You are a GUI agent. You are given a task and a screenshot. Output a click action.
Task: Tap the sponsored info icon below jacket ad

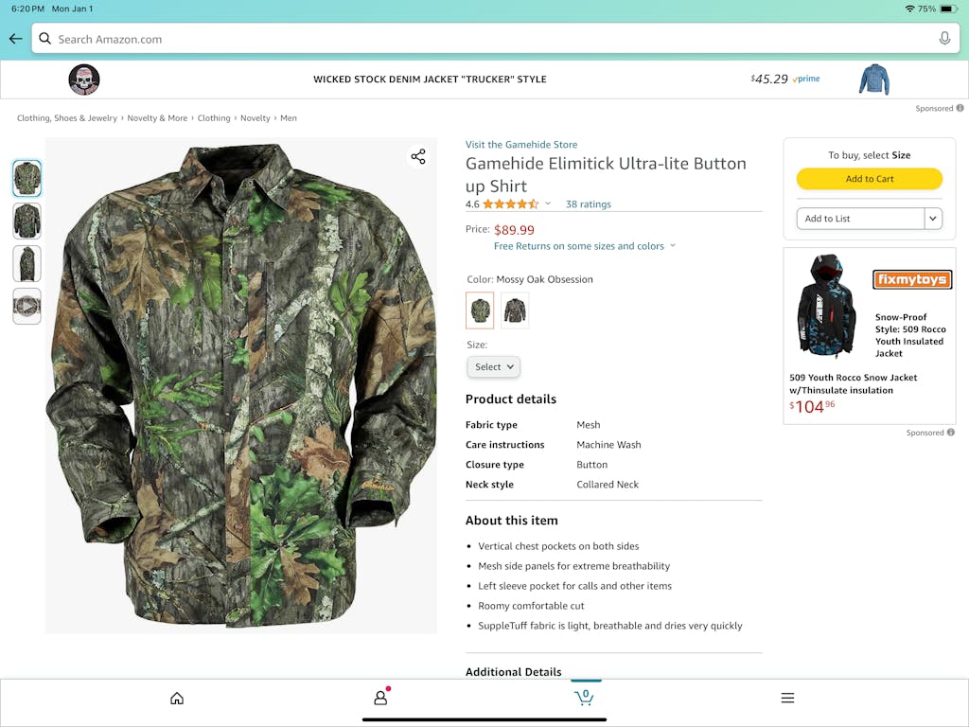[x=952, y=433]
